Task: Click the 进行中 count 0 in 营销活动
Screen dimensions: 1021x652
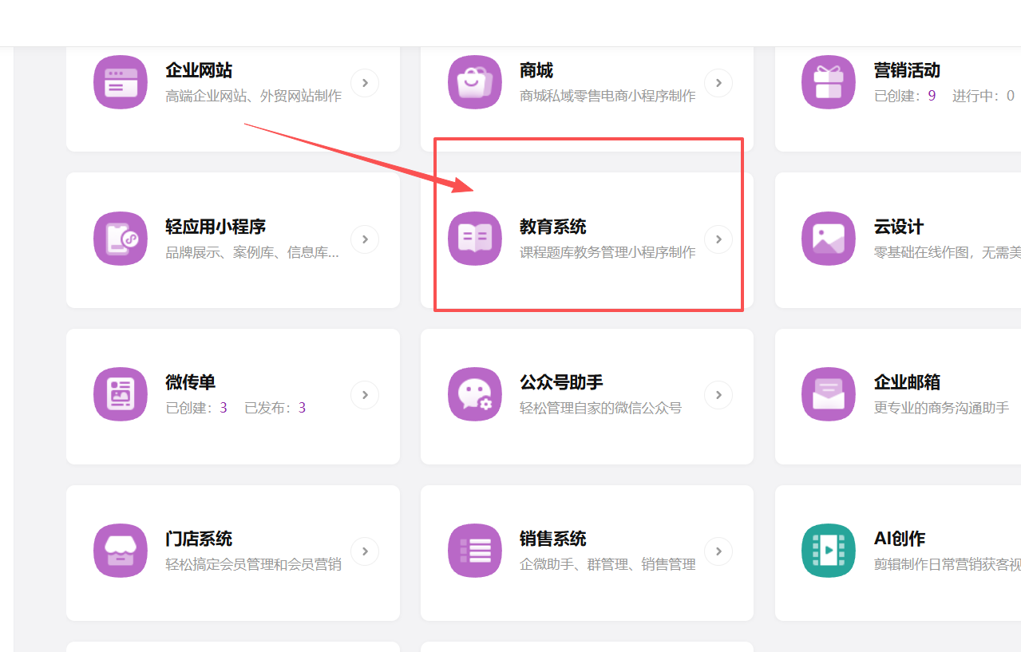Action: point(1011,96)
